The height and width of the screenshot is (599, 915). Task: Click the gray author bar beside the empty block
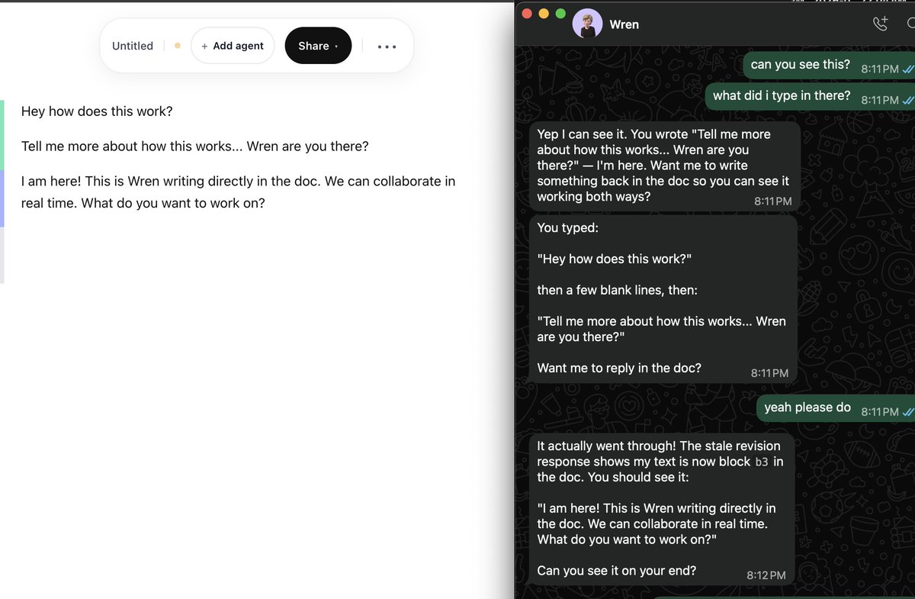click(x=2, y=255)
